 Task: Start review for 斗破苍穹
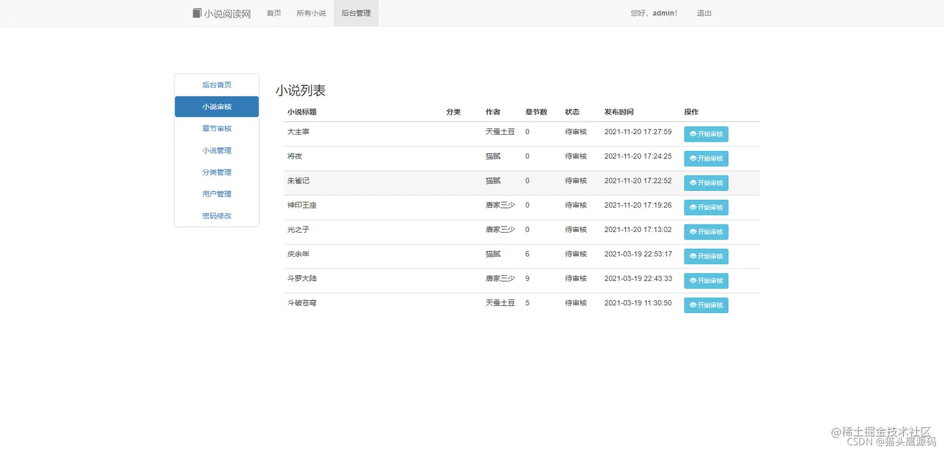coord(706,305)
